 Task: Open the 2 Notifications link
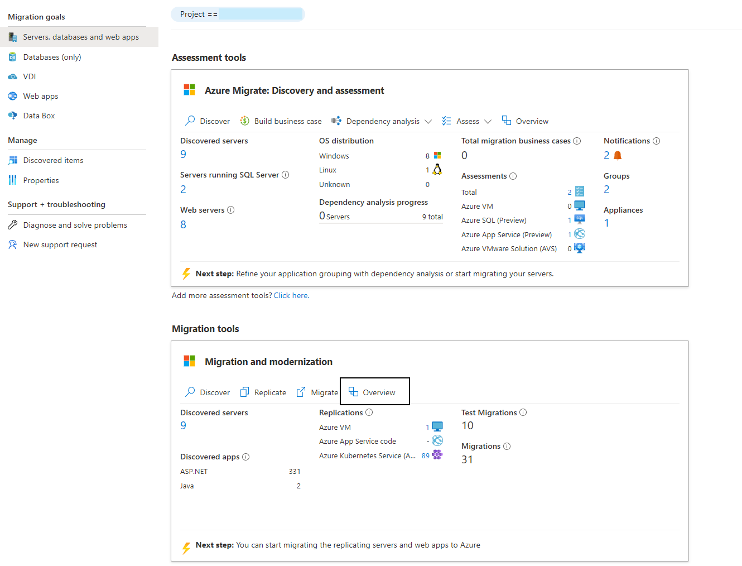click(x=607, y=156)
